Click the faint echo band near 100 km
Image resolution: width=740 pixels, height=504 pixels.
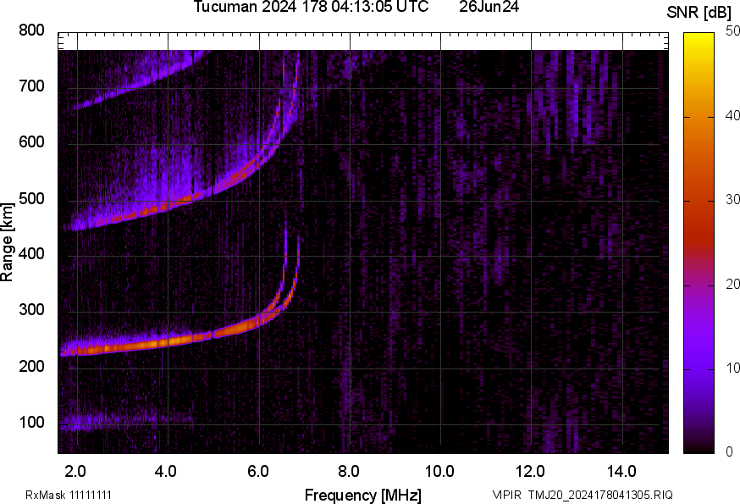[127, 418]
